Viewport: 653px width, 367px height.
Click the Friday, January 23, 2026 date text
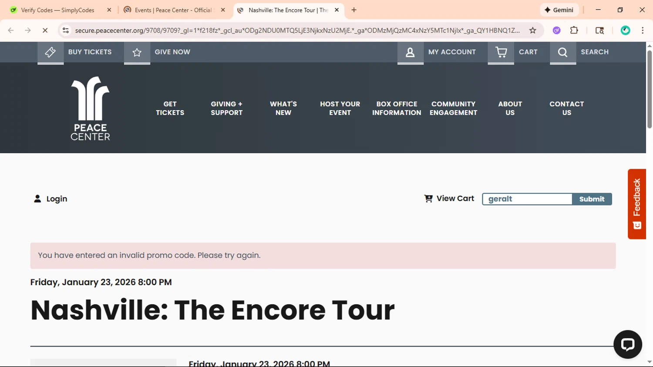[x=101, y=282]
